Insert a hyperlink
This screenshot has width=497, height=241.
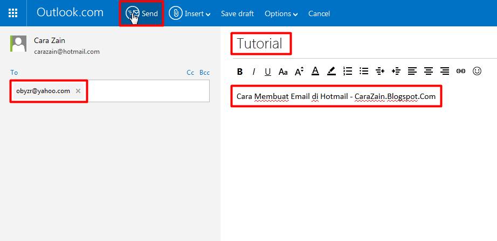pyautogui.click(x=460, y=71)
